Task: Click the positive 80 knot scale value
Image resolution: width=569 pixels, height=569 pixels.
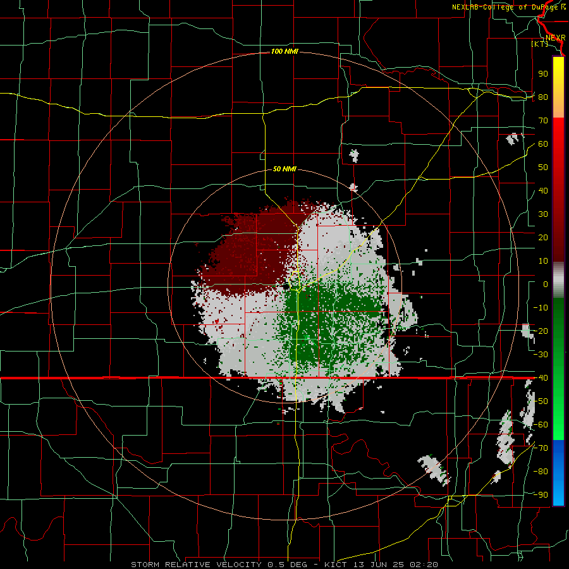Action: pos(543,97)
